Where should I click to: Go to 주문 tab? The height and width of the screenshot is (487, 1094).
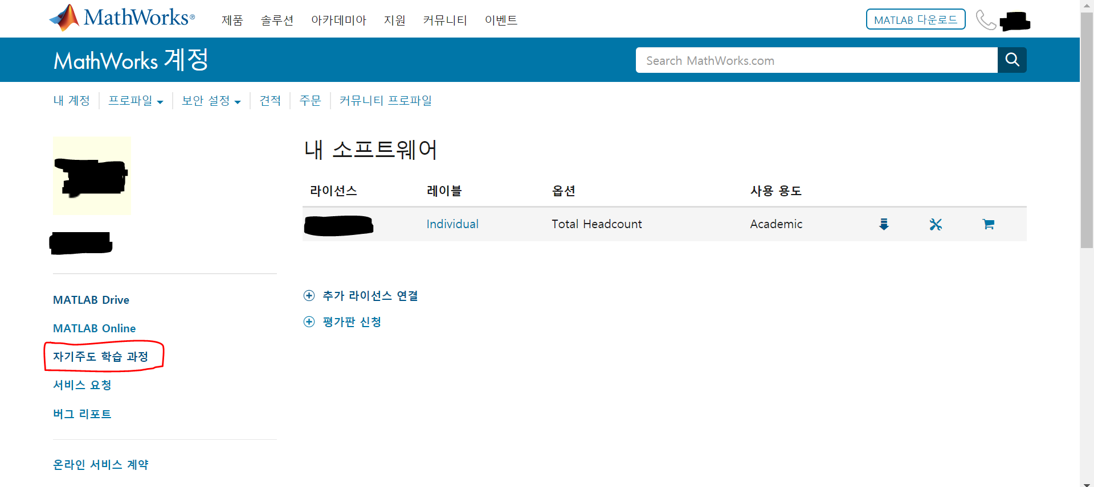coord(310,101)
